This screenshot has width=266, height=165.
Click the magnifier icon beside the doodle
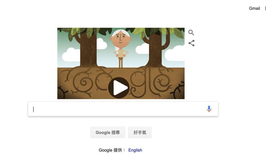[x=191, y=32]
